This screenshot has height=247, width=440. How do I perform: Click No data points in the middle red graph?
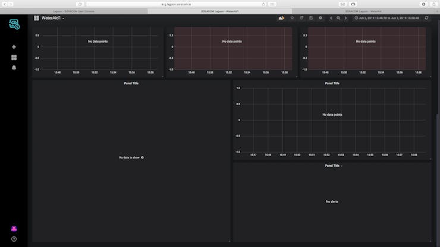(232, 42)
